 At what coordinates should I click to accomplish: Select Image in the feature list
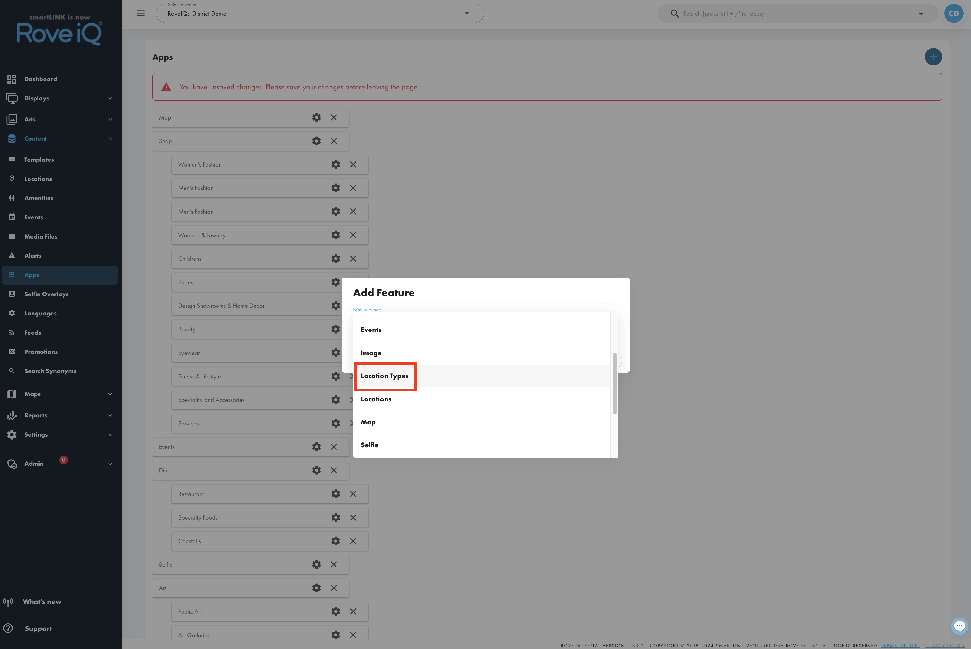(481, 353)
